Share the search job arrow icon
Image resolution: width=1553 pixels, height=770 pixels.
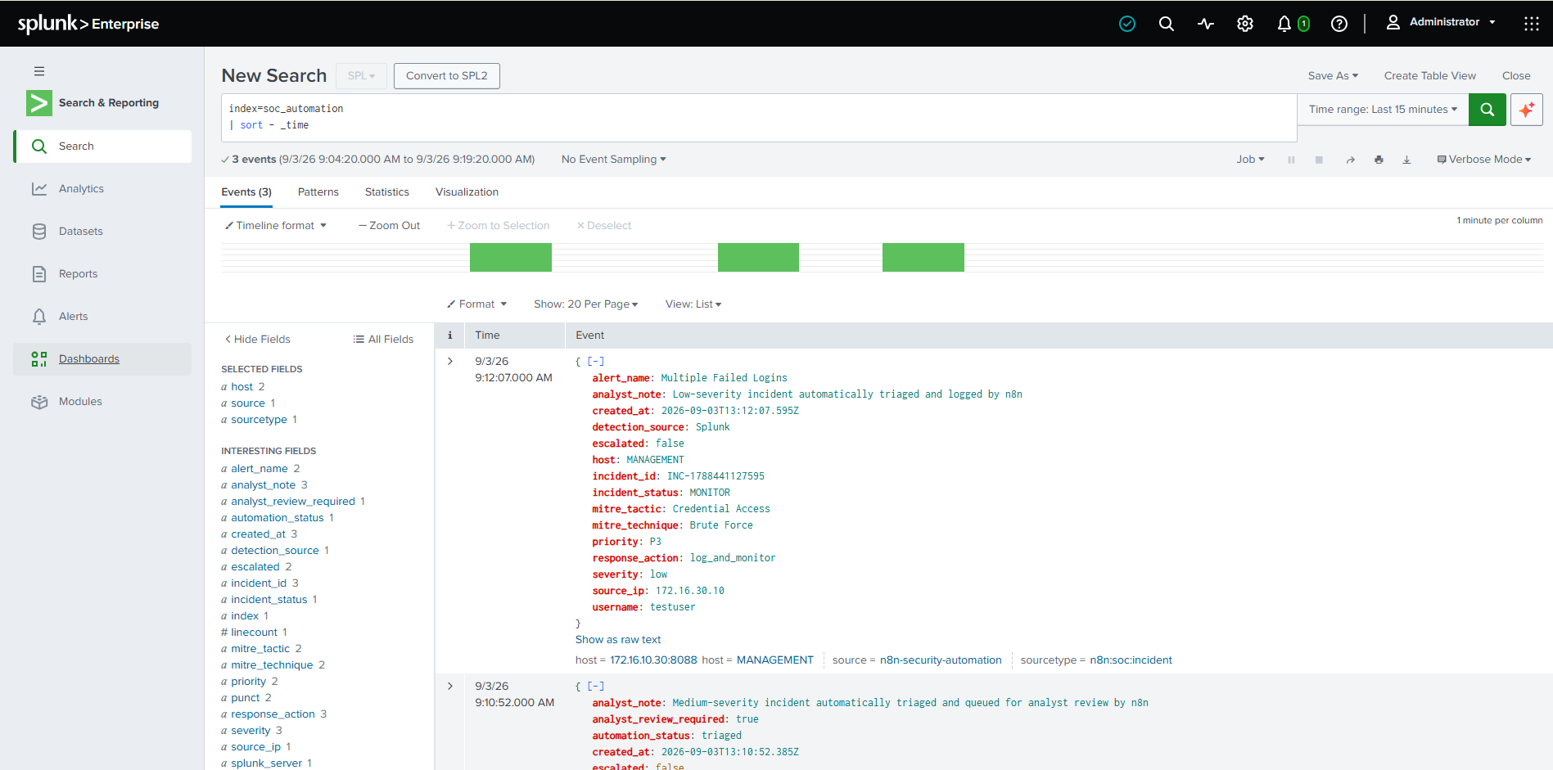click(1350, 160)
